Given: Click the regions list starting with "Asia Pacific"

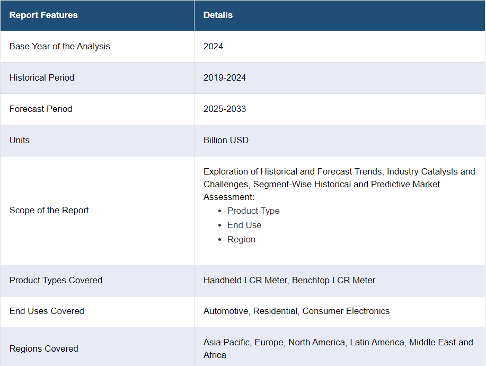Looking at the screenshot, I should coord(338,348).
